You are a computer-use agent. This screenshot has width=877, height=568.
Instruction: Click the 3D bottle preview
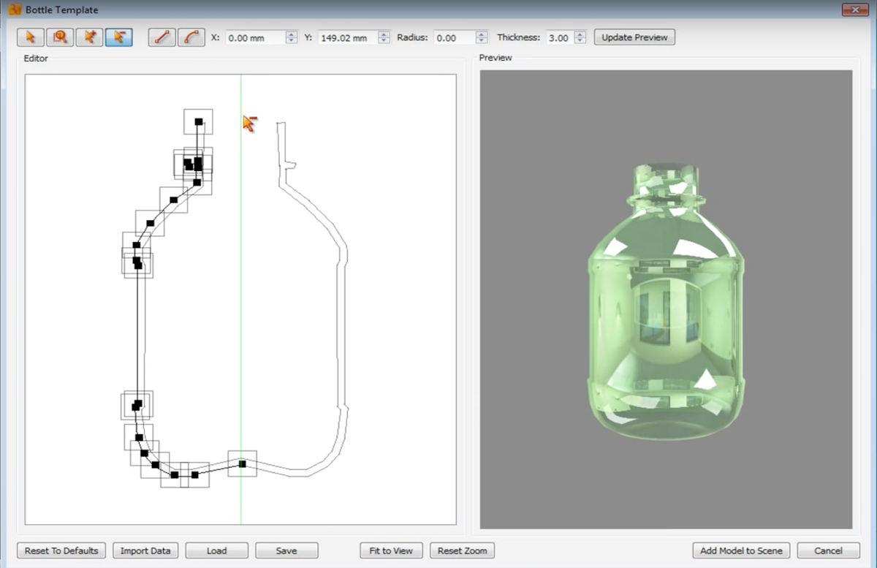[665, 300]
